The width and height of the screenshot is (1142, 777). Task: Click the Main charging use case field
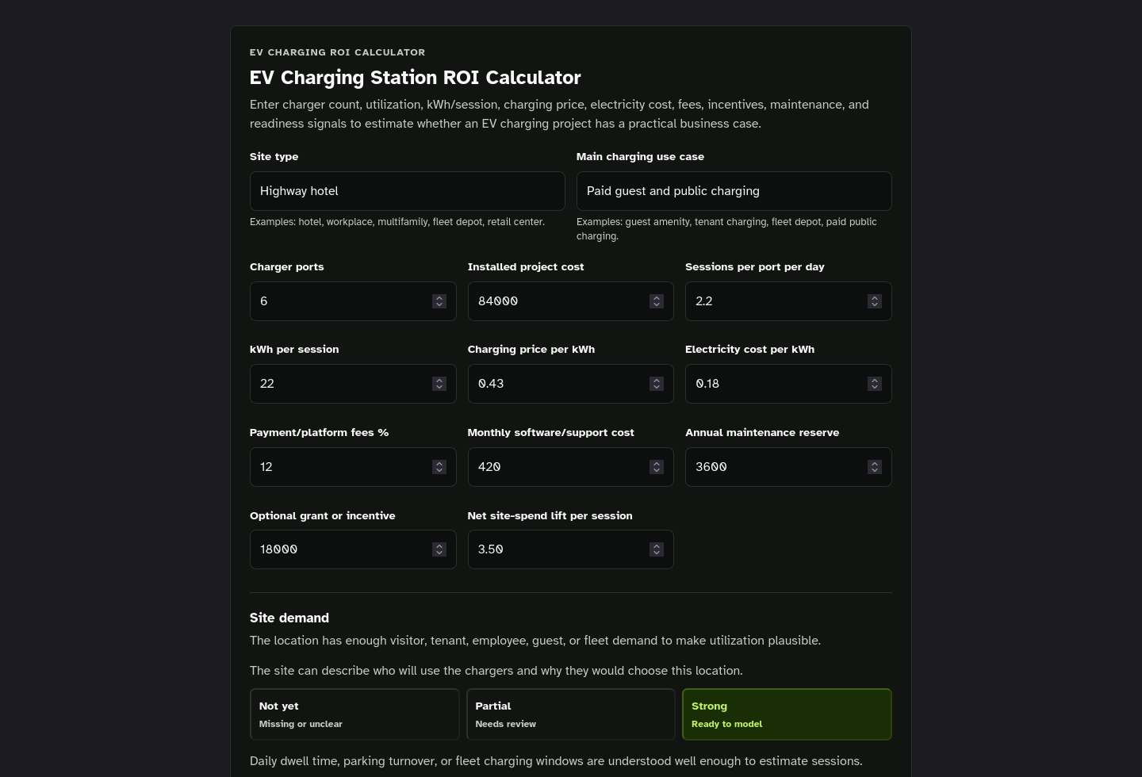click(x=734, y=191)
